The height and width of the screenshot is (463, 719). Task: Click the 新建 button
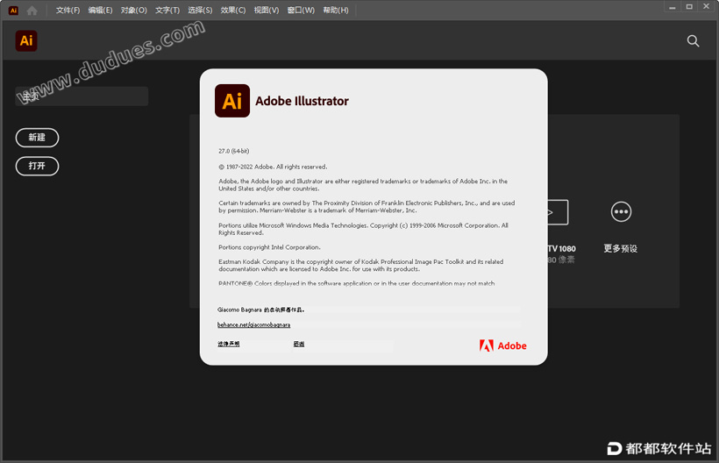pos(37,138)
